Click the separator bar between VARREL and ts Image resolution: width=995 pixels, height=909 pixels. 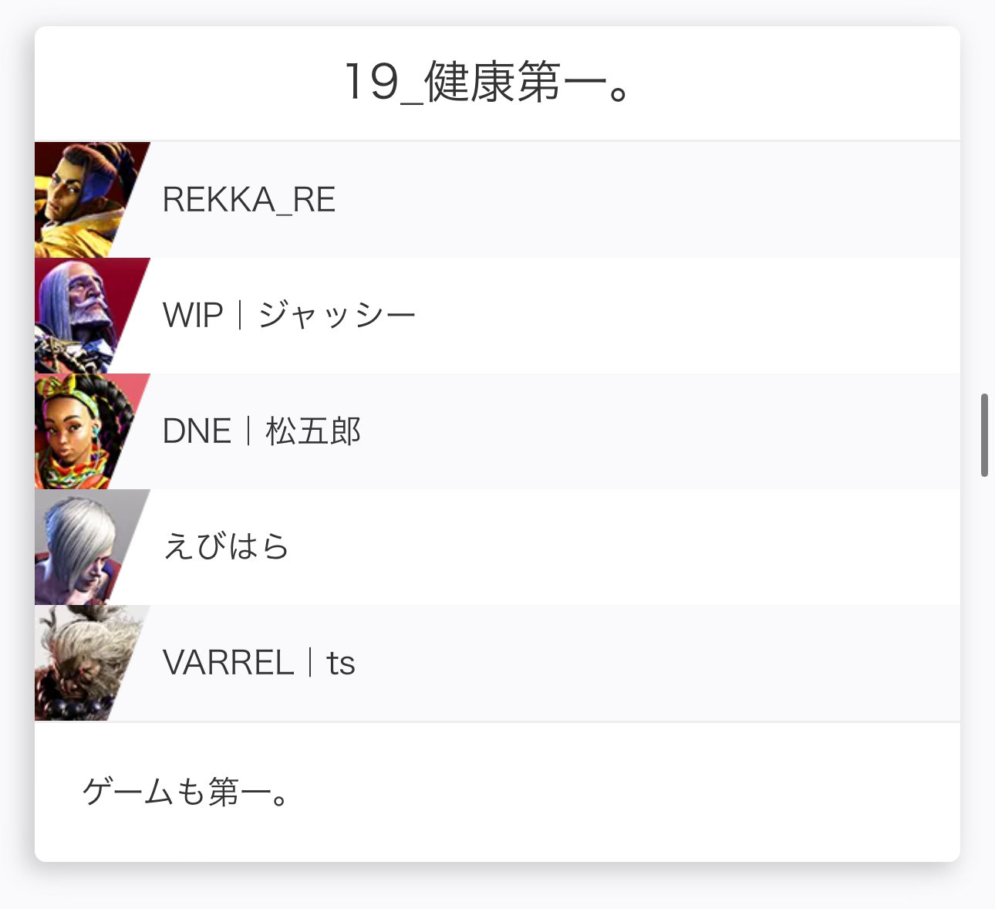(x=310, y=663)
